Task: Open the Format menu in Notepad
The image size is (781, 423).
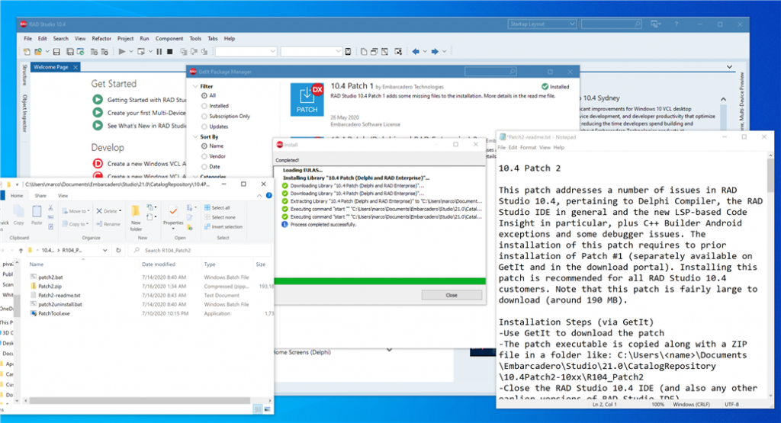Action: tap(528, 148)
